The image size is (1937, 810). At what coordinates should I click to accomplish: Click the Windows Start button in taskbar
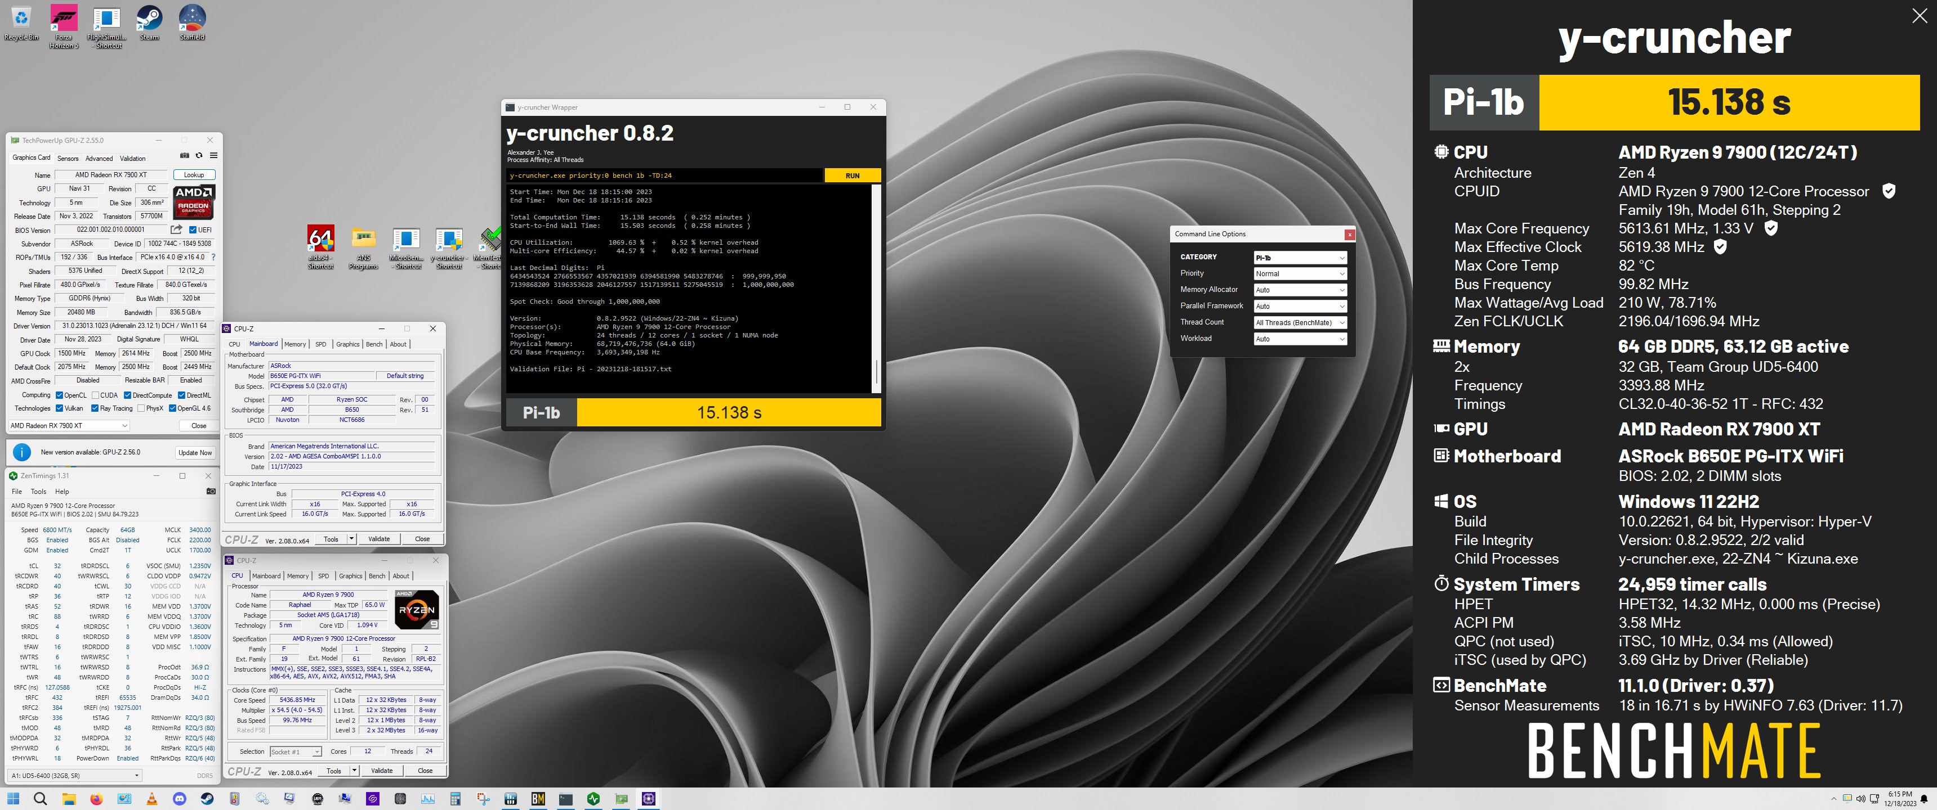pyautogui.click(x=14, y=799)
